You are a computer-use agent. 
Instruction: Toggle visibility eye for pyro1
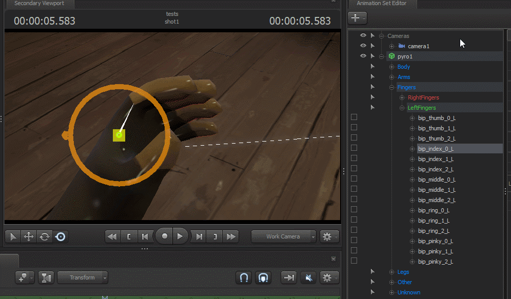pyautogui.click(x=363, y=56)
